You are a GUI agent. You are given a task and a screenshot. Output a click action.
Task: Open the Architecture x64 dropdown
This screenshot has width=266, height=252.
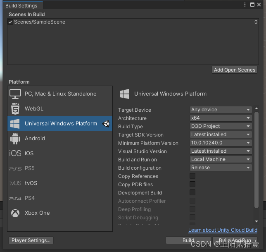(221, 118)
